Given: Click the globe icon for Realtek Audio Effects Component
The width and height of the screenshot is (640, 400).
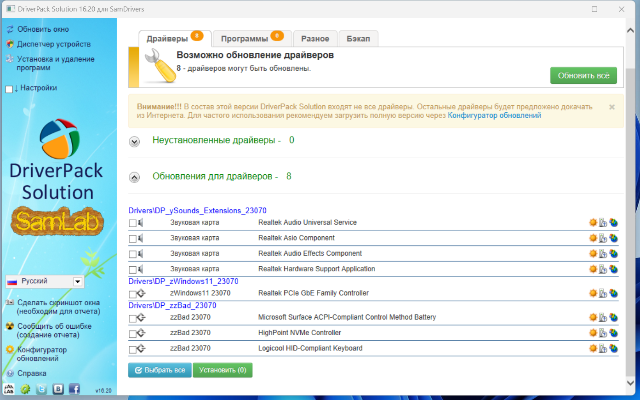Looking at the screenshot, I should tap(613, 254).
